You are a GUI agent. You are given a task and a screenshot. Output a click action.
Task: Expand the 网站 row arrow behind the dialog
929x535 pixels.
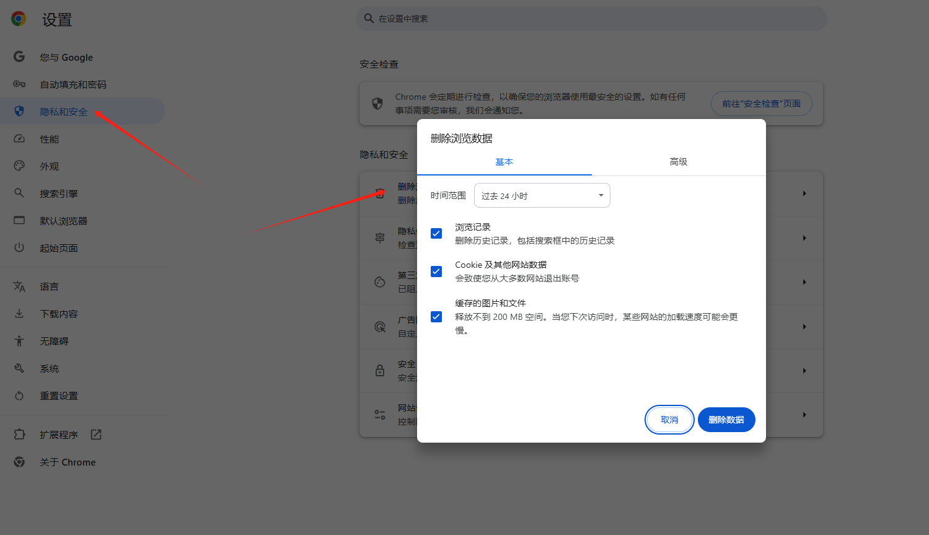(804, 415)
